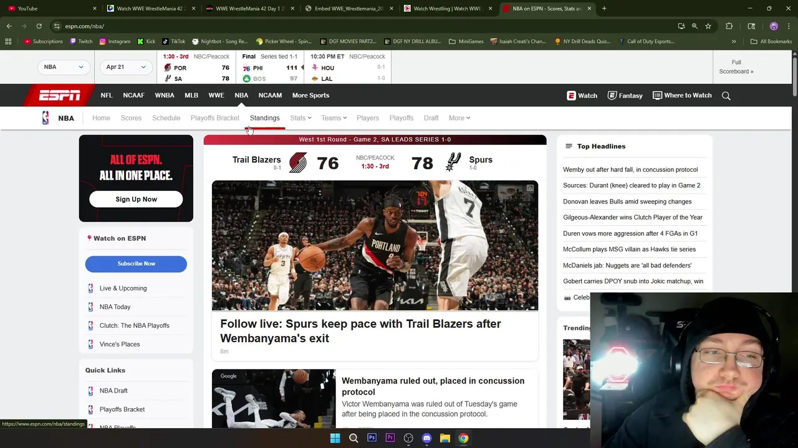Open the More Sports menu
The width and height of the screenshot is (798, 448).
(310, 95)
